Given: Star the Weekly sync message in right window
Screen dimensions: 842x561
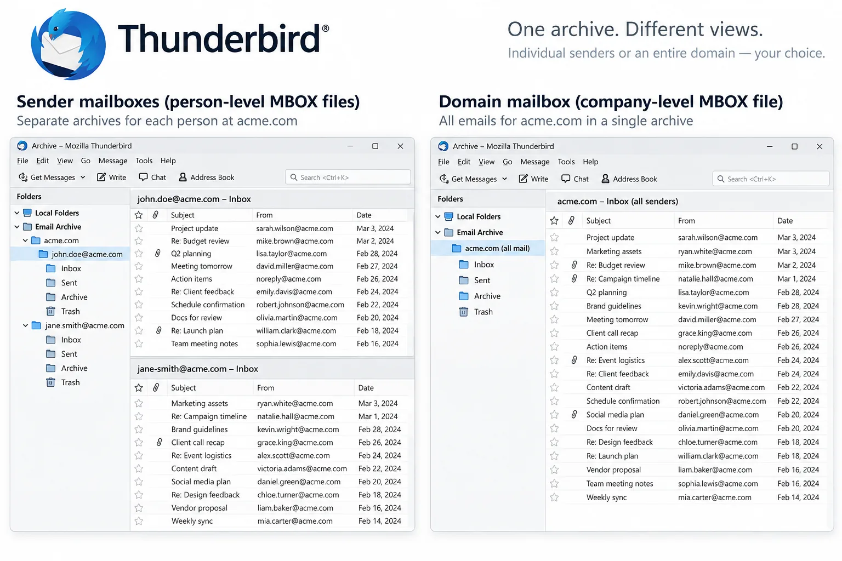Looking at the screenshot, I should (x=554, y=497).
